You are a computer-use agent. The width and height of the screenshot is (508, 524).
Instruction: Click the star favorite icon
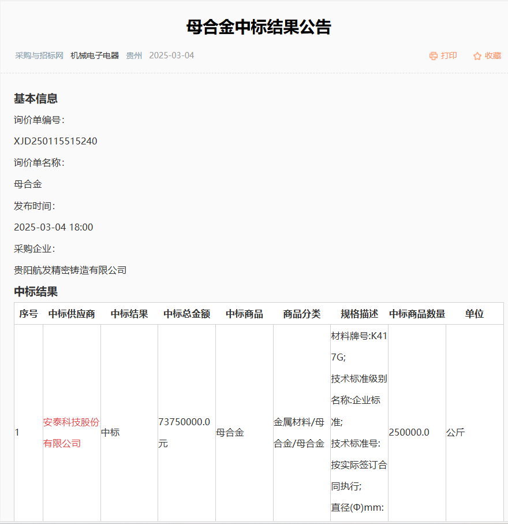coord(477,56)
